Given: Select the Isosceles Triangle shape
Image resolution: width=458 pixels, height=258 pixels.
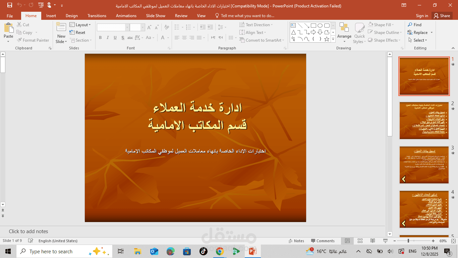Looking at the screenshot, I should click(293, 32).
